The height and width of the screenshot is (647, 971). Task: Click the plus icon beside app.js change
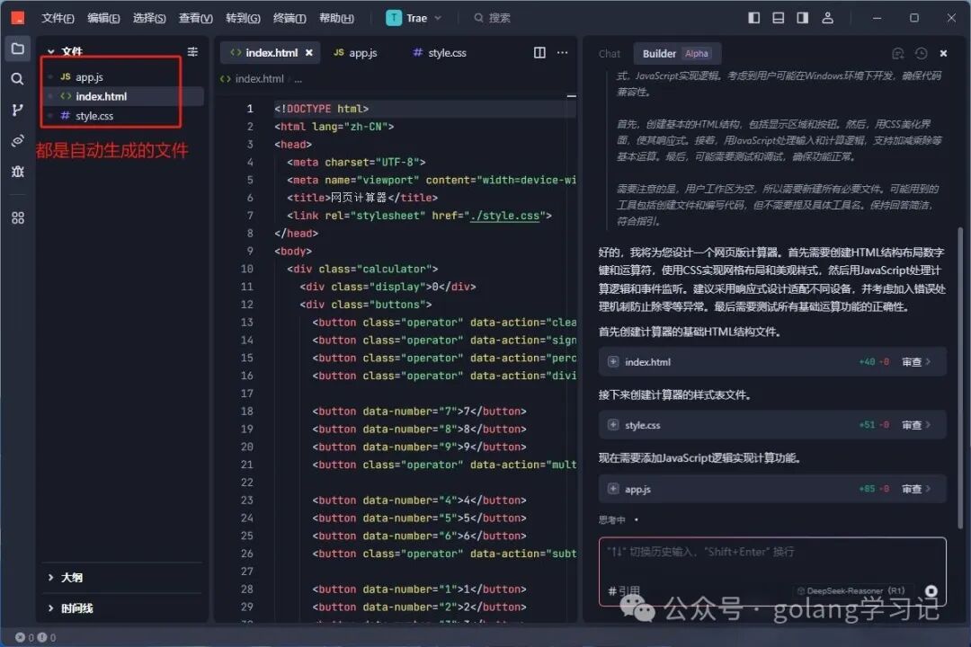point(613,489)
